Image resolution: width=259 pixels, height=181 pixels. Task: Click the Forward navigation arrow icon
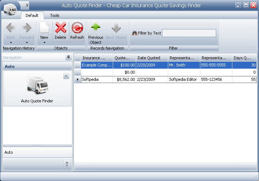pyautogui.click(x=27, y=28)
